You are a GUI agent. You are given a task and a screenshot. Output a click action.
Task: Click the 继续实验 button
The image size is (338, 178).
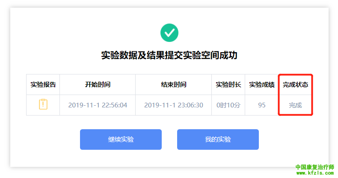tap(121, 139)
